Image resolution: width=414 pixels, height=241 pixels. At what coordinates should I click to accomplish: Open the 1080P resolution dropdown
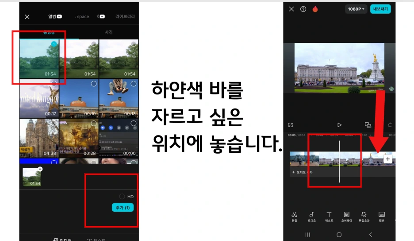click(356, 9)
